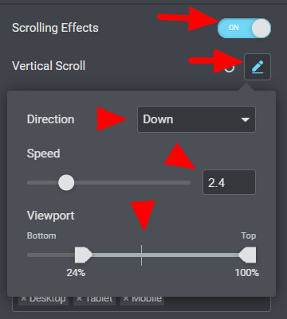Select the Viewport Bottom handle at 24%
This screenshot has width=287, height=319.
click(x=83, y=255)
